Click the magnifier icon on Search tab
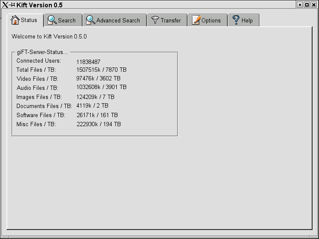Viewport: 319px width, 239px height. (52, 20)
